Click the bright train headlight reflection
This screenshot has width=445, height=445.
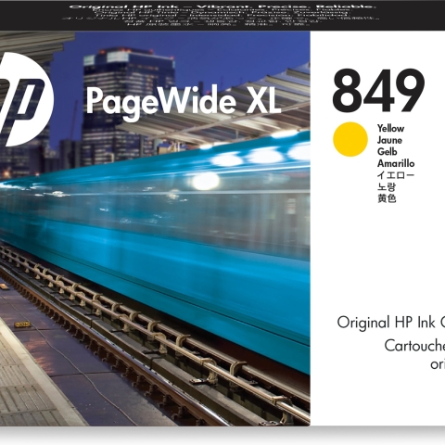click(205, 181)
